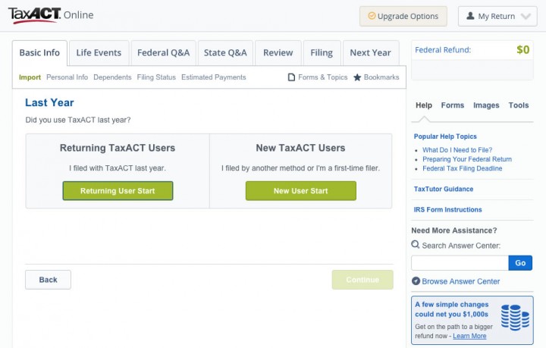Click the TaxACT Online logo
This screenshot has width=546, height=348.
point(52,15)
